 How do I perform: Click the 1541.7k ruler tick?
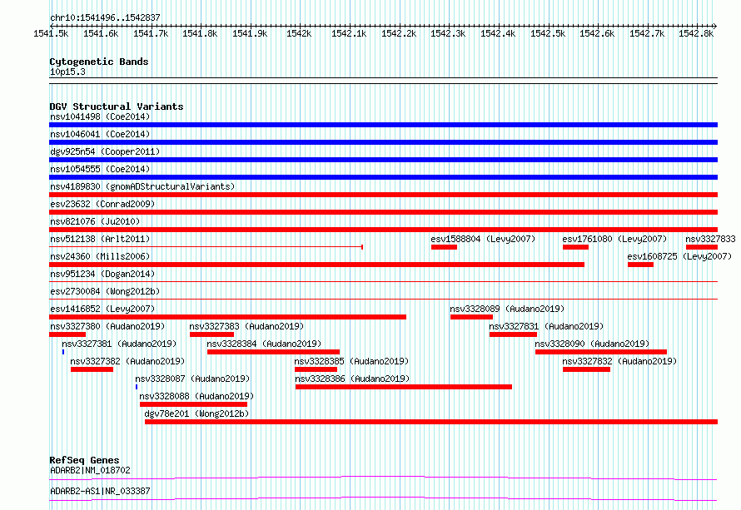151,33
